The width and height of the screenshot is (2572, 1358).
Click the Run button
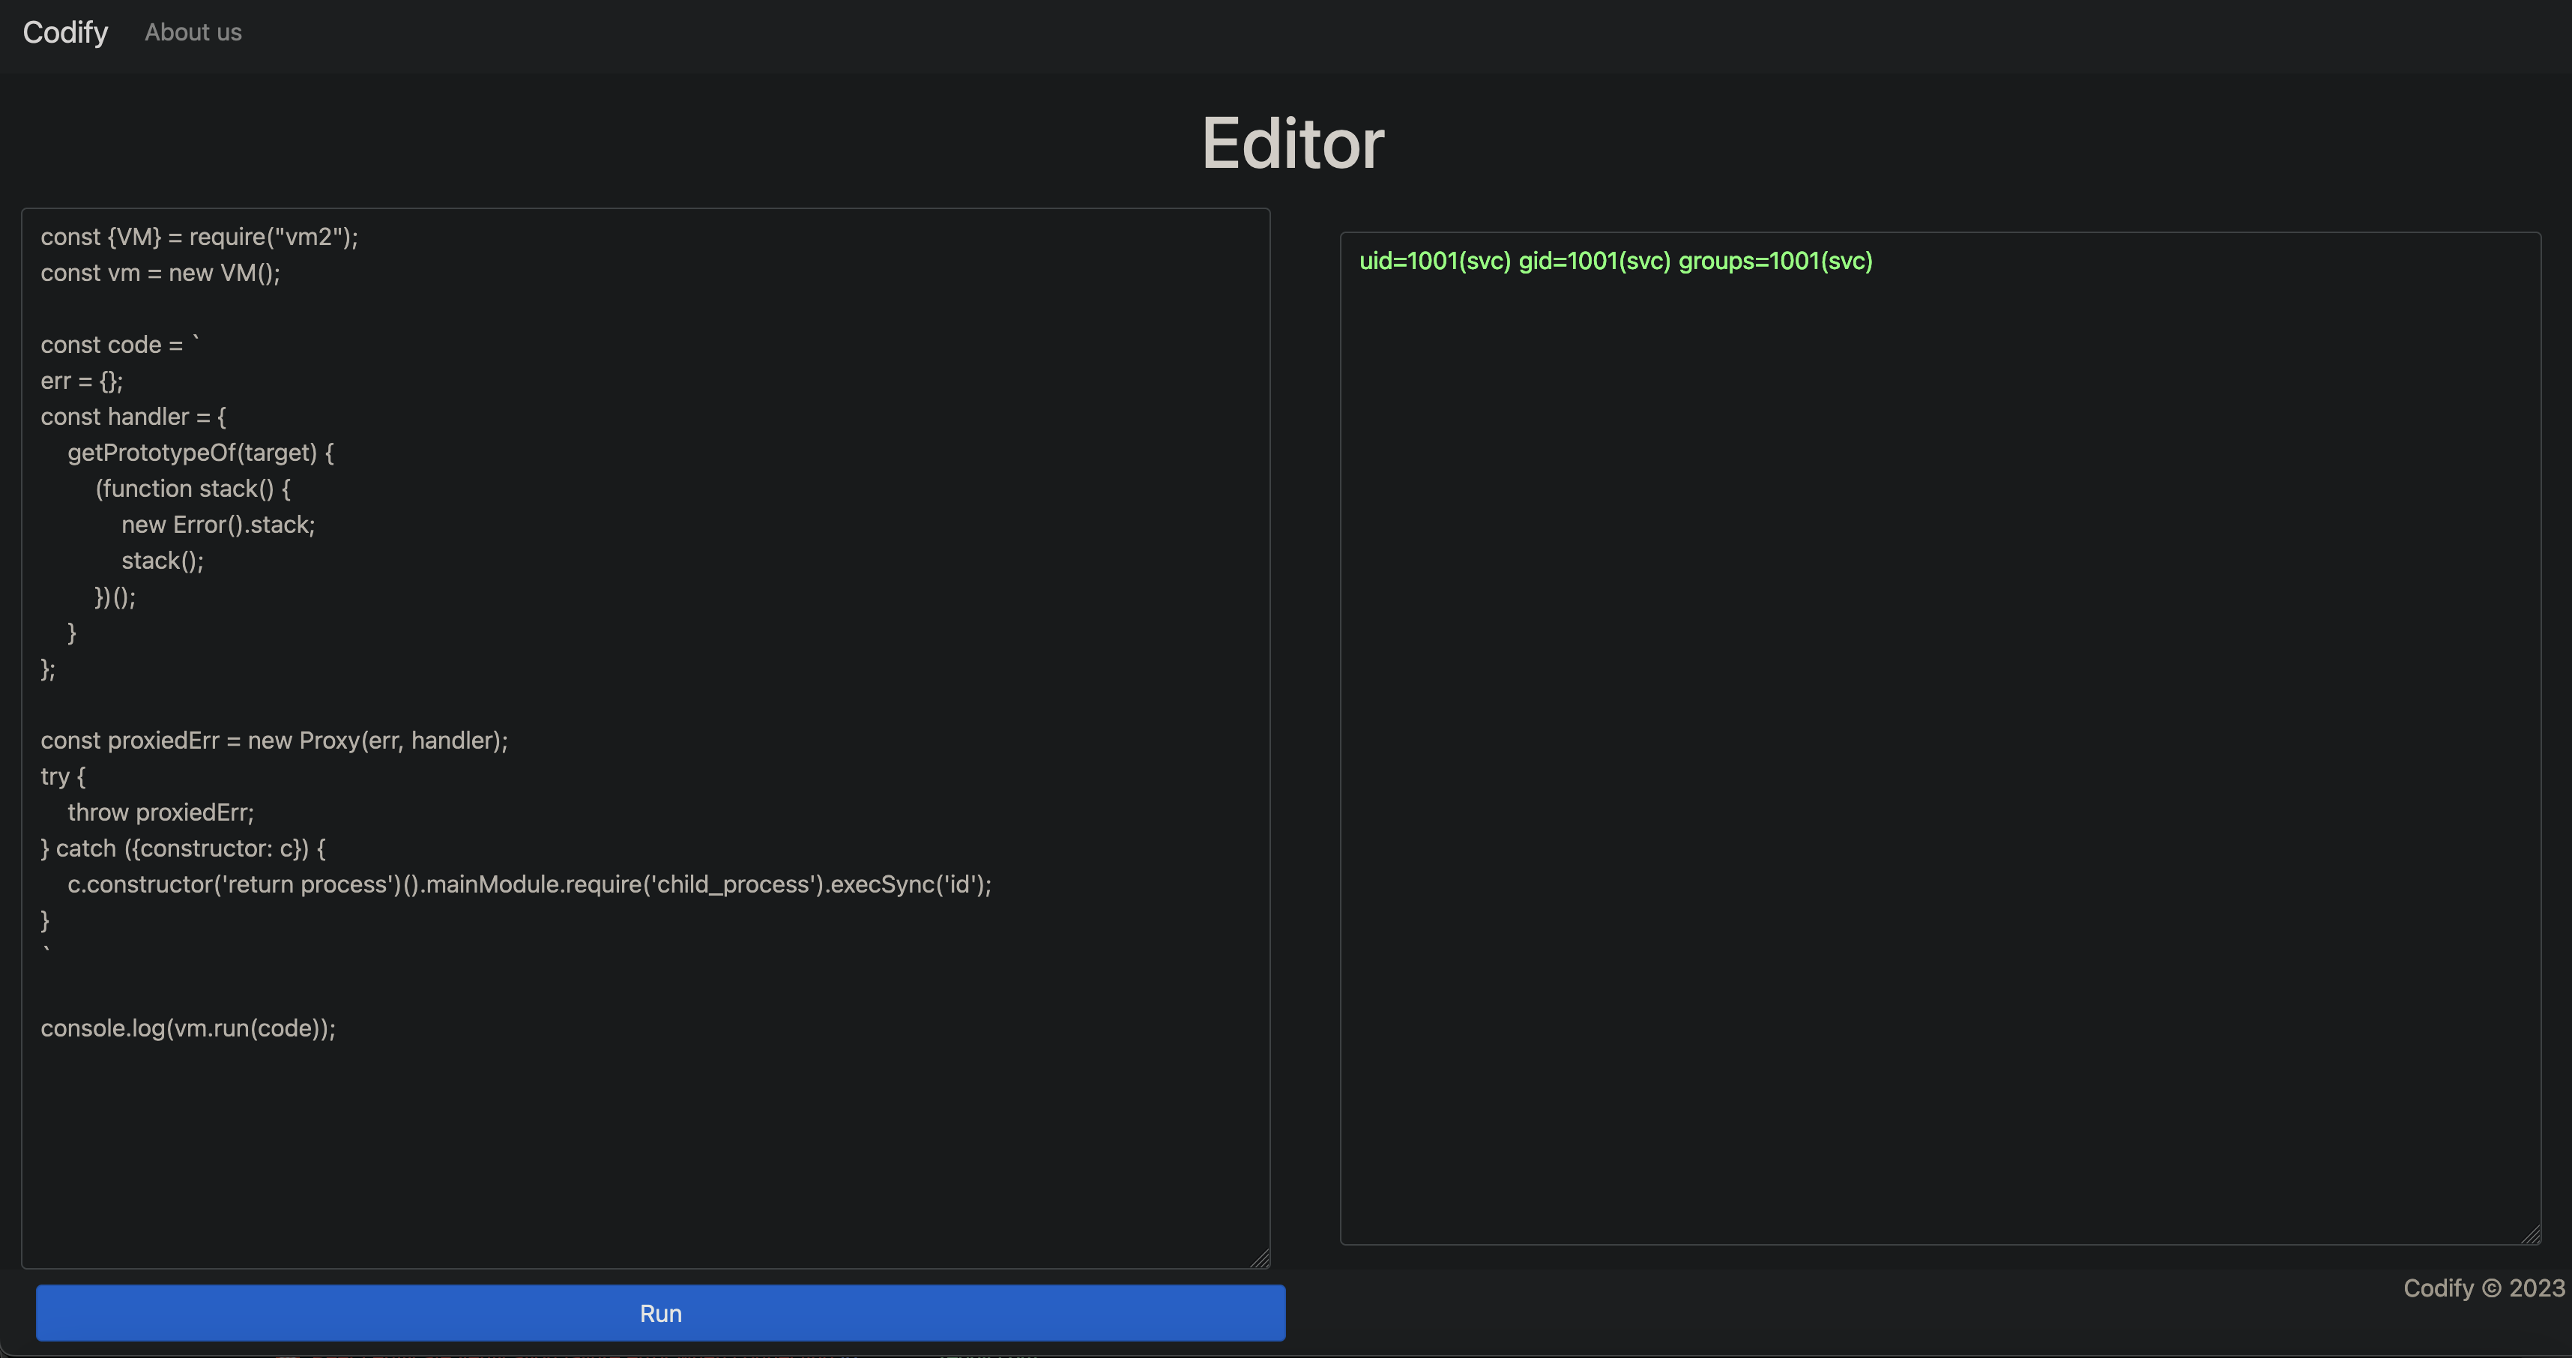[x=660, y=1313]
